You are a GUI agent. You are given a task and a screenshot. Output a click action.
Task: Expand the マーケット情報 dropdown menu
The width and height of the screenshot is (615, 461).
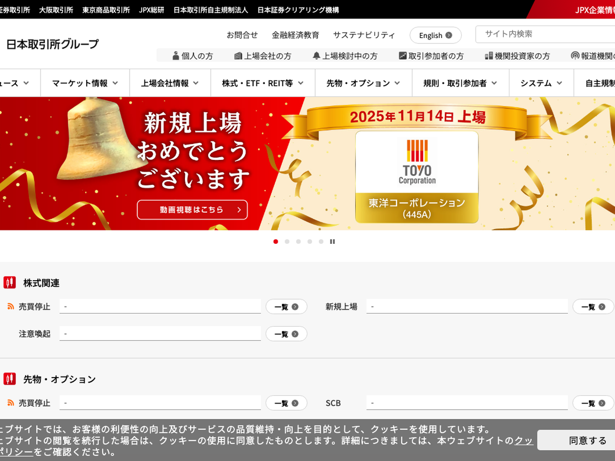pos(85,83)
